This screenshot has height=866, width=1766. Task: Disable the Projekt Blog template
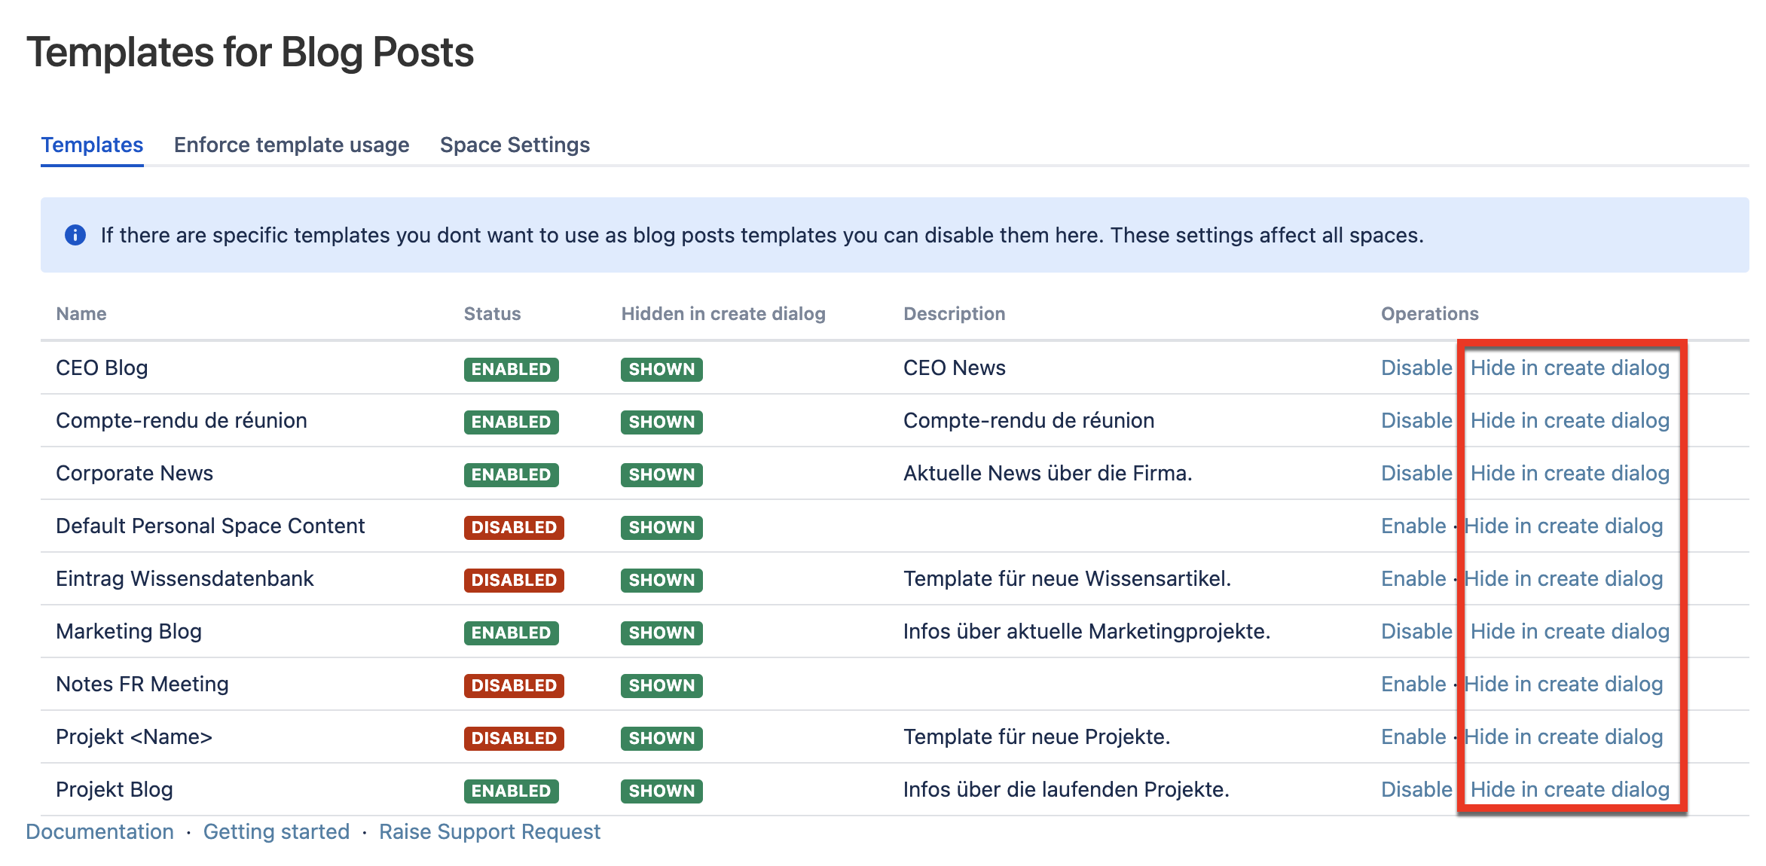1416,789
